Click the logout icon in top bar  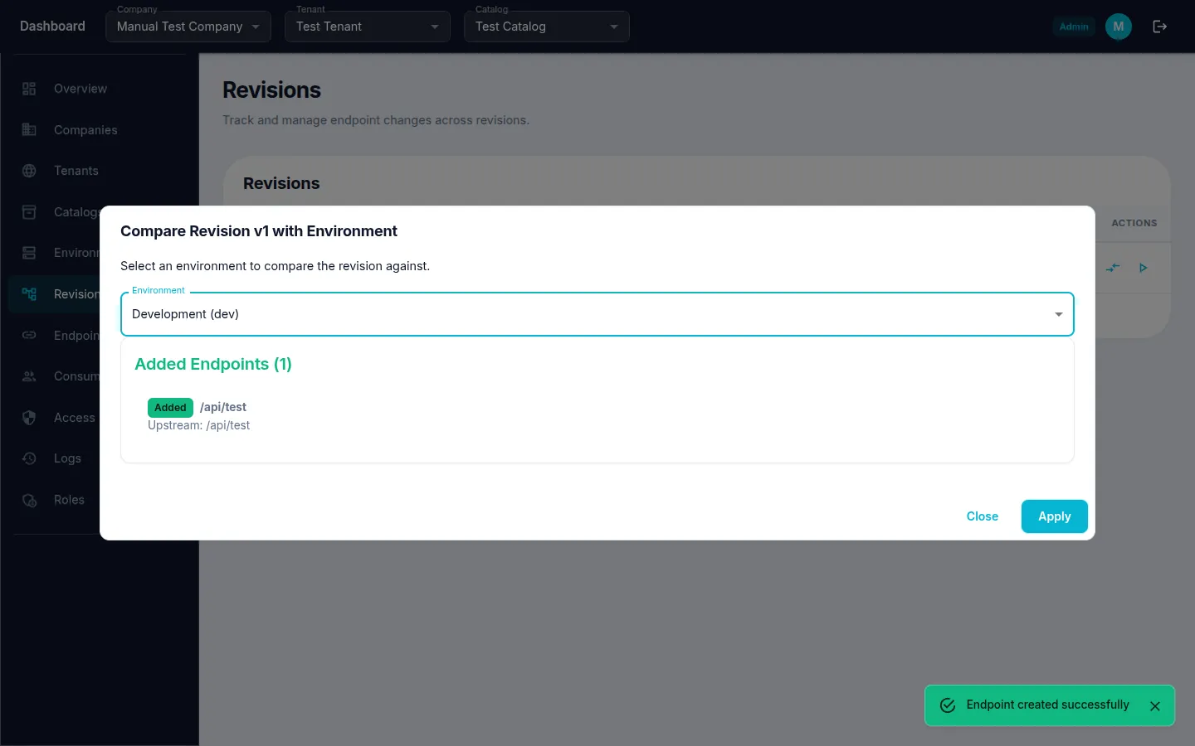pos(1159,27)
